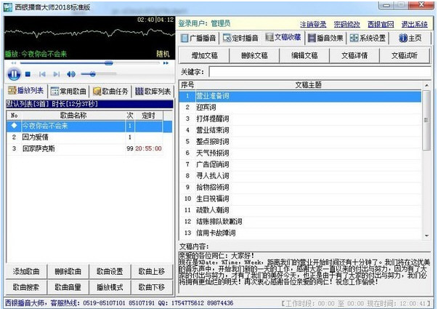Click the script list scroll-down arrow
The image size is (438, 309).
[426, 236]
